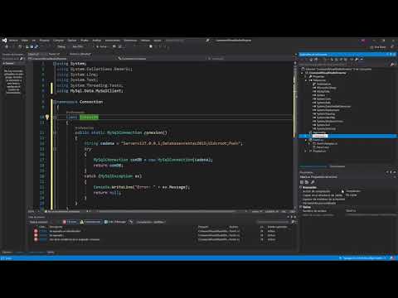Collapse the project node in Solution Explorer
Screen dimensions: 398x298
coord(302,73)
